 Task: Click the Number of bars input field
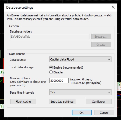coord(59,81)
